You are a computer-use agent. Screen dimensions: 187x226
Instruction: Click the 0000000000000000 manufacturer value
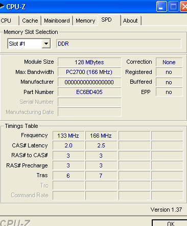pos(89,82)
